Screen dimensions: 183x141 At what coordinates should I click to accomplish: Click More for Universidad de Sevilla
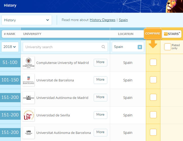tap(100, 115)
